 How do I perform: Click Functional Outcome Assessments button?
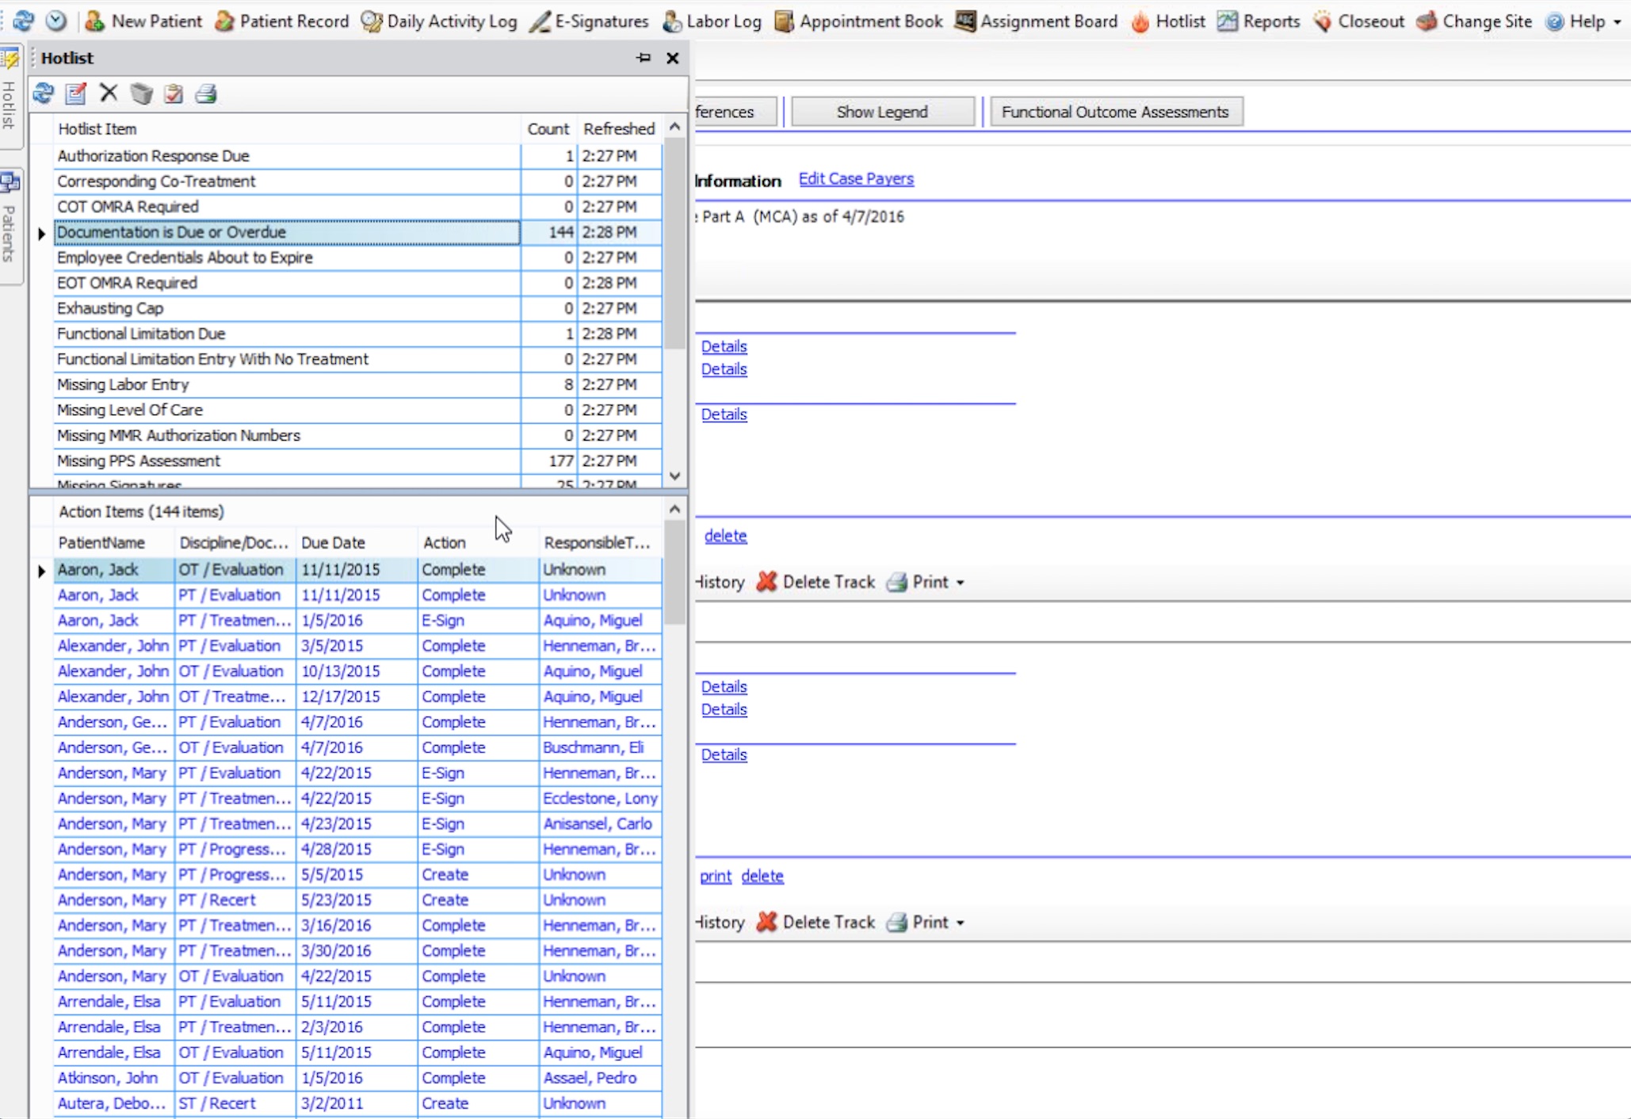click(x=1115, y=112)
